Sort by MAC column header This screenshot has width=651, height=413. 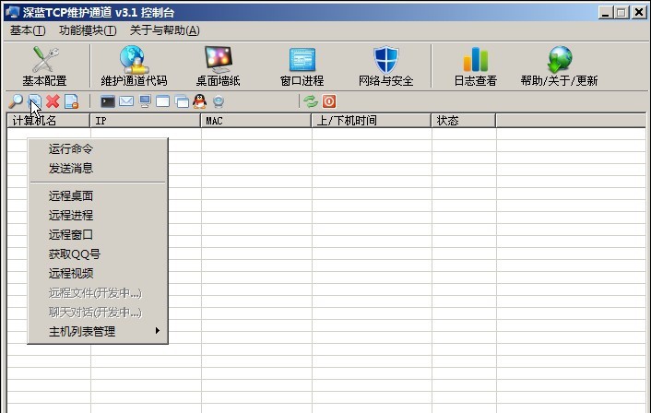256,121
